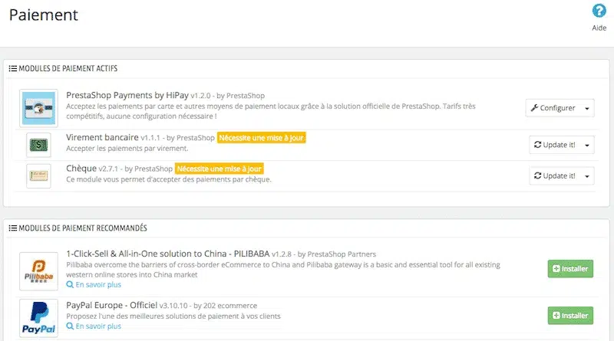Update the Virement bancaire module

[555, 145]
